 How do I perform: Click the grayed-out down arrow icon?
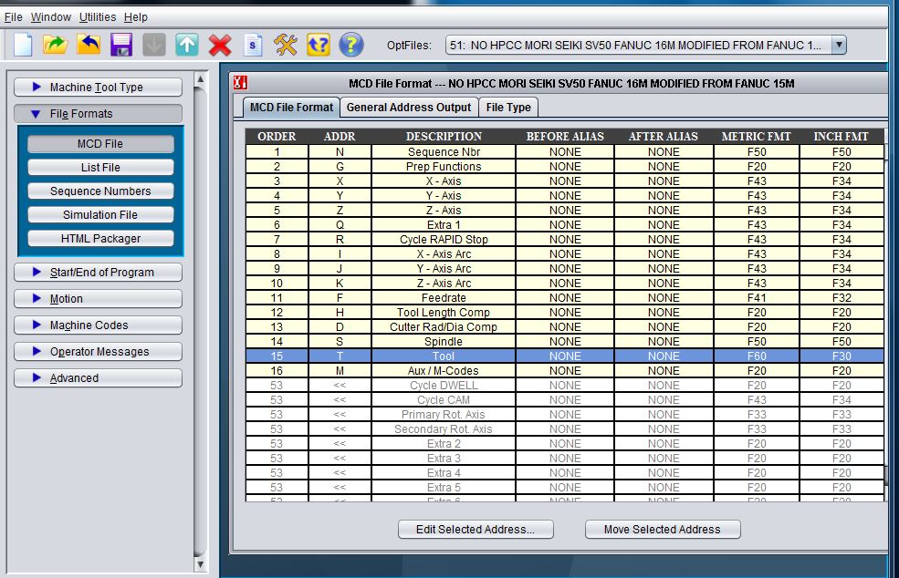[x=153, y=45]
